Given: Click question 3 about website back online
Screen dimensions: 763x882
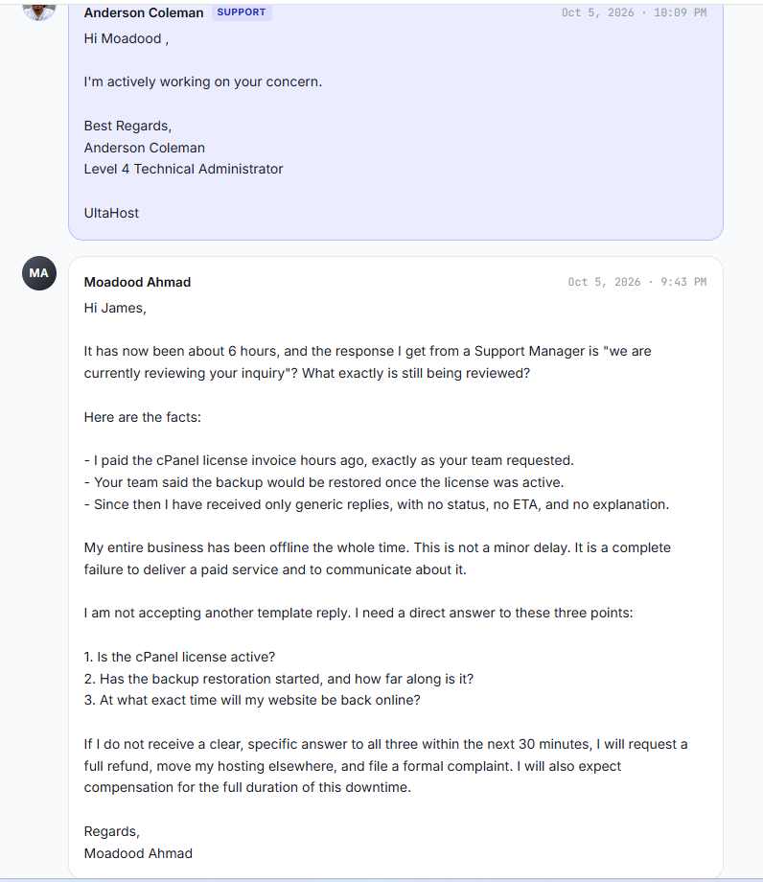Looking at the screenshot, I should 252,700.
